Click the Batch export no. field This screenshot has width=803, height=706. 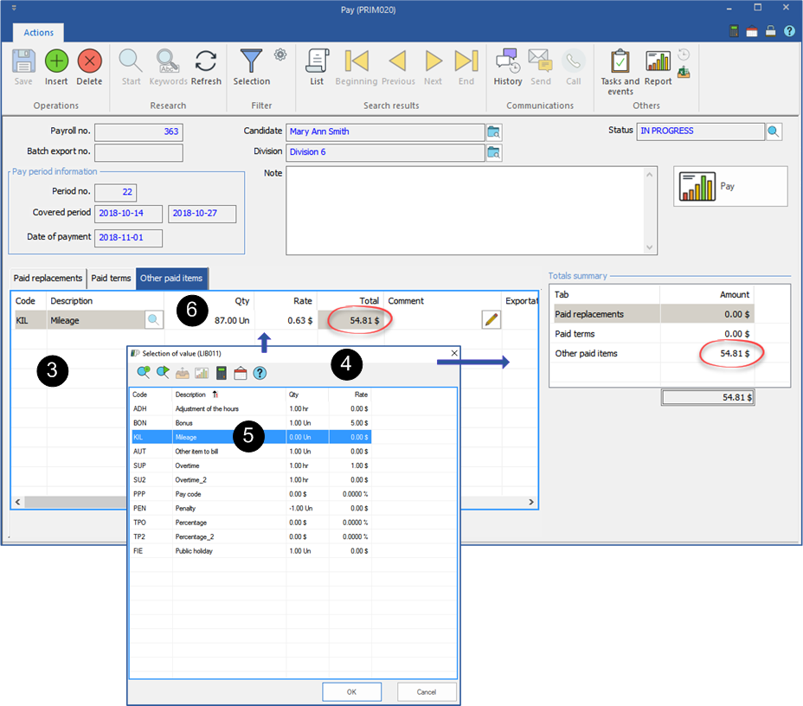point(138,152)
